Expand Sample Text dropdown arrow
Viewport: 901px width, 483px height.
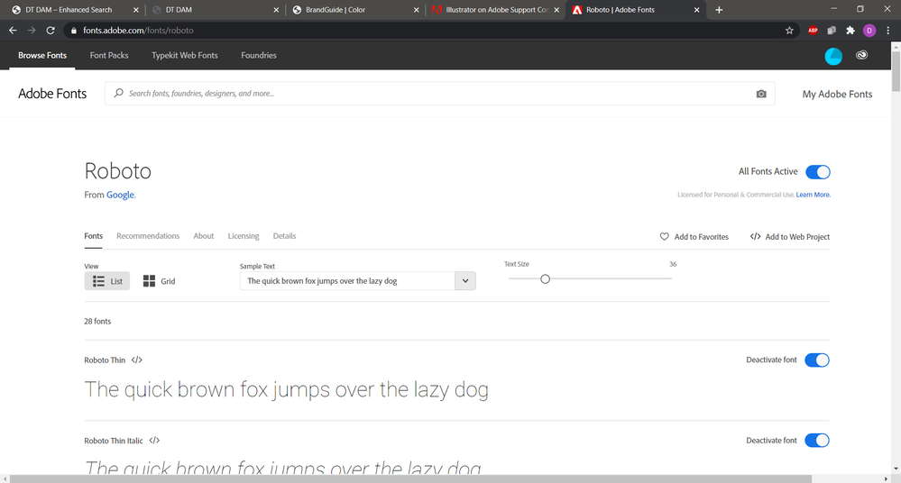point(465,281)
